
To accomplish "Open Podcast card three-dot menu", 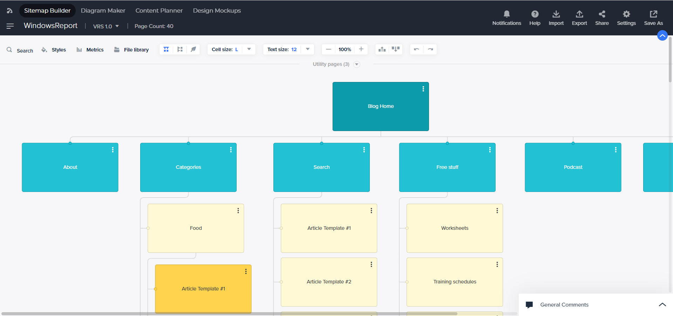I will click(x=616, y=150).
